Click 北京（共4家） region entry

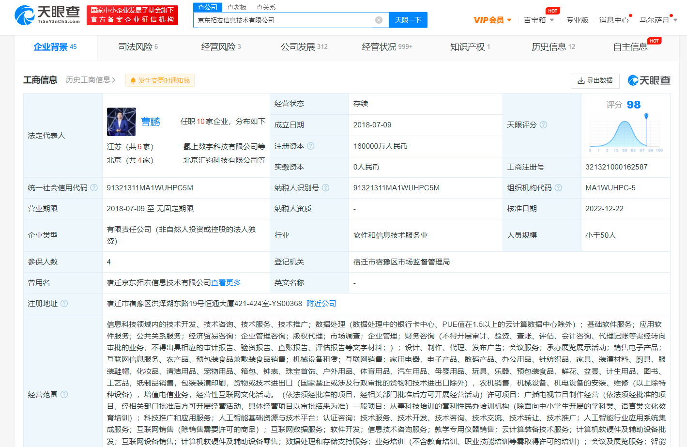pos(130,160)
